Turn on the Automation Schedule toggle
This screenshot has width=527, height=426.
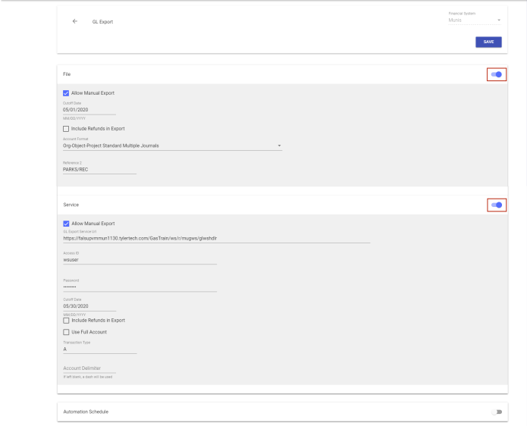point(497,412)
